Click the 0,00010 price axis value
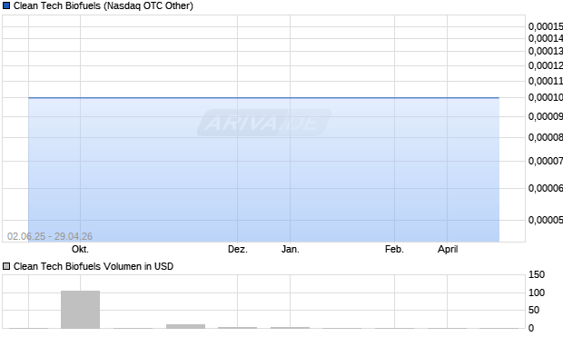Viewport: 563px width, 337px height. (546, 97)
